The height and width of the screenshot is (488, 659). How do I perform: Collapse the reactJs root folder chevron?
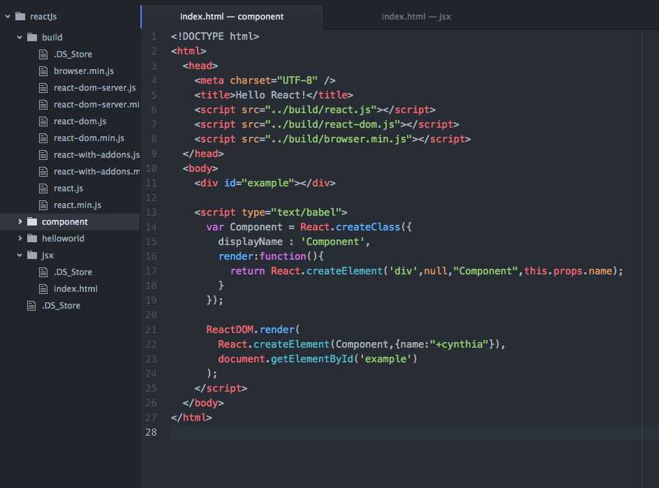point(8,16)
